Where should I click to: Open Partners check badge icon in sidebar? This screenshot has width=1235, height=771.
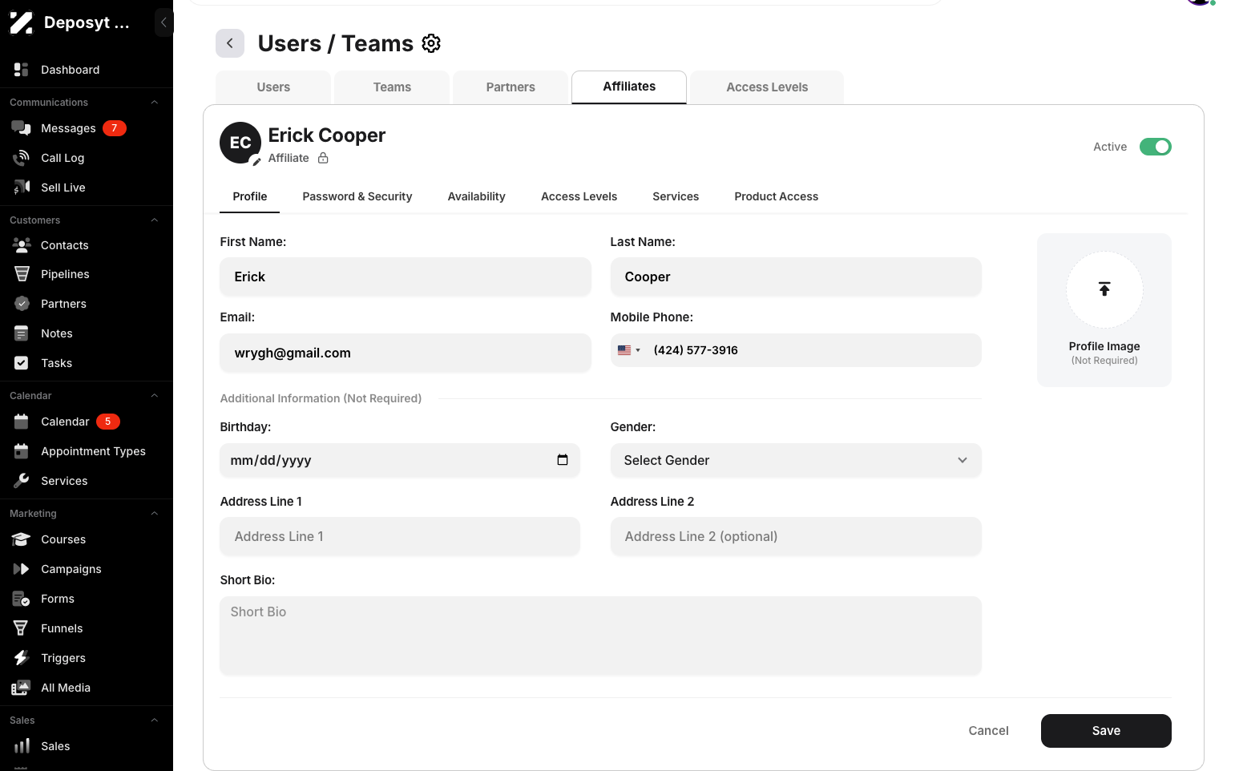(x=22, y=304)
